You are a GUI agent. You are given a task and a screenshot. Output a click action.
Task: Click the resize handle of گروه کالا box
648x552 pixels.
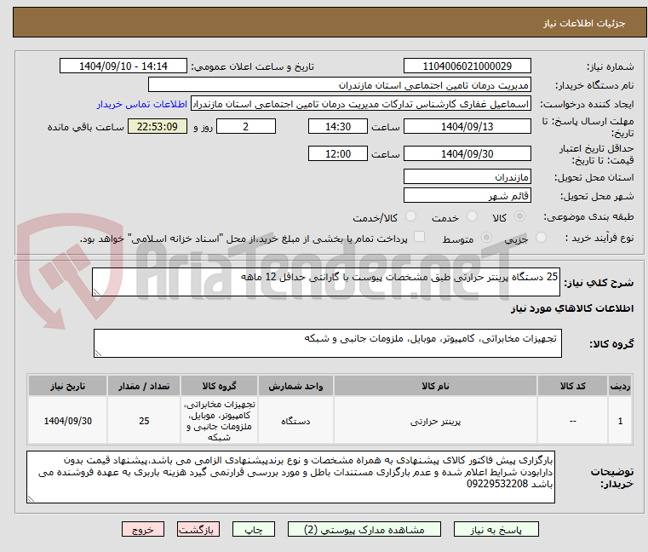pyautogui.click(x=99, y=354)
